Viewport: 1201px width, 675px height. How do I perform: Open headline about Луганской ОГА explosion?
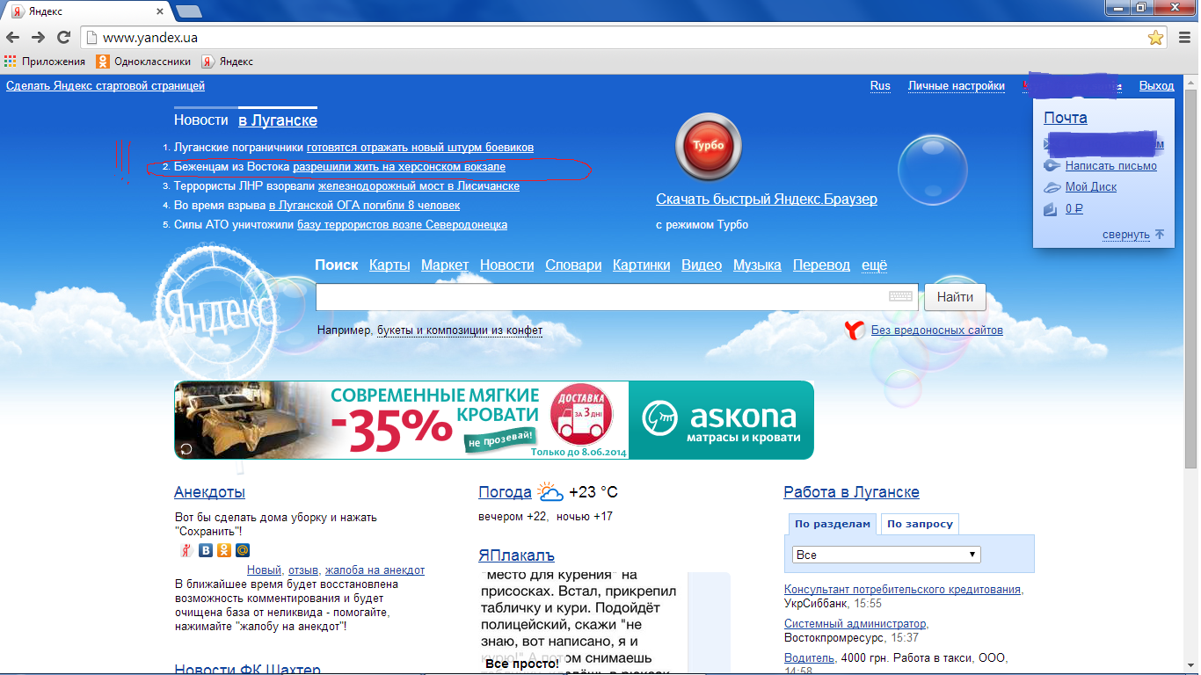pos(364,206)
